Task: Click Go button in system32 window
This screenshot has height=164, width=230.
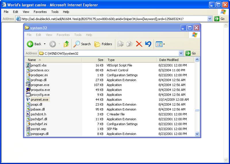Action: coord(191,53)
